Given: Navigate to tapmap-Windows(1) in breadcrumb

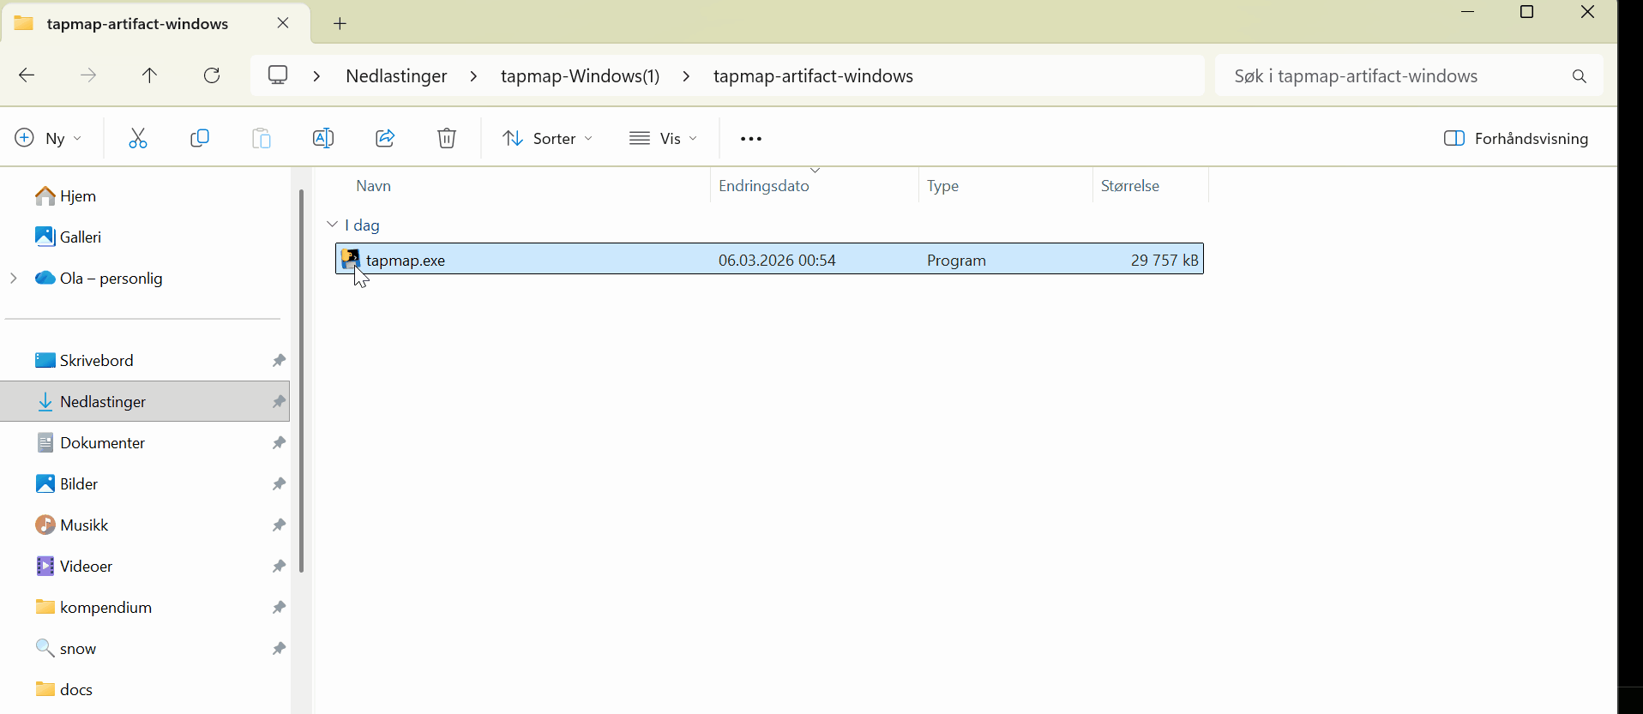Looking at the screenshot, I should pyautogui.click(x=580, y=75).
